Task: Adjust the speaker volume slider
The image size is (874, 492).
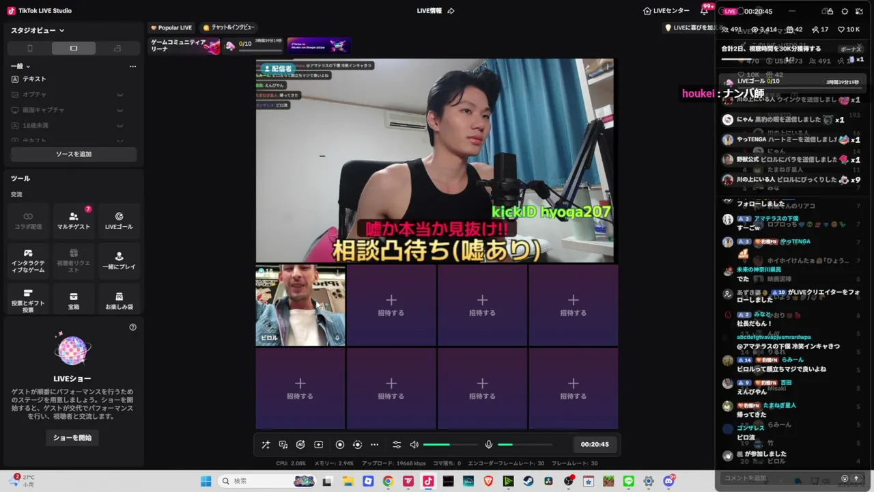Action: [x=450, y=444]
